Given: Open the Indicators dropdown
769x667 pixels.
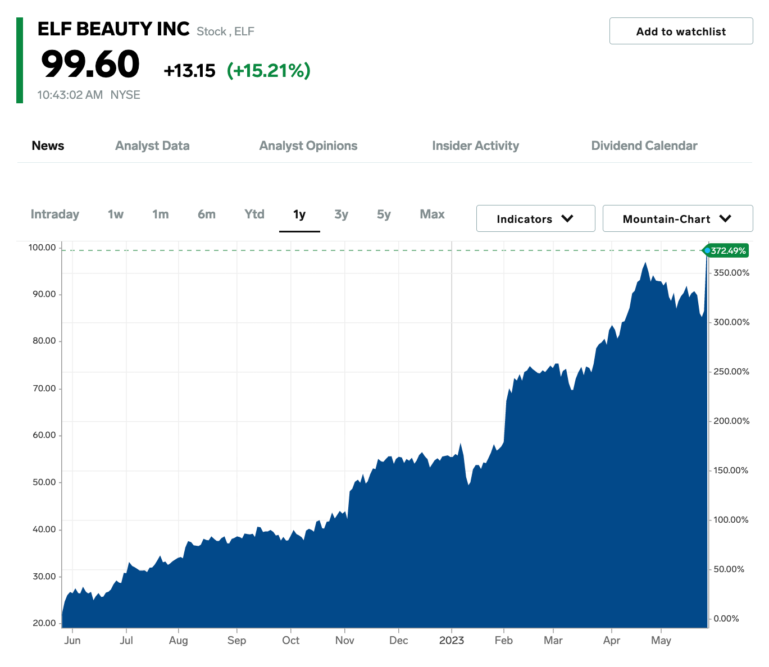Looking at the screenshot, I should pyautogui.click(x=534, y=218).
